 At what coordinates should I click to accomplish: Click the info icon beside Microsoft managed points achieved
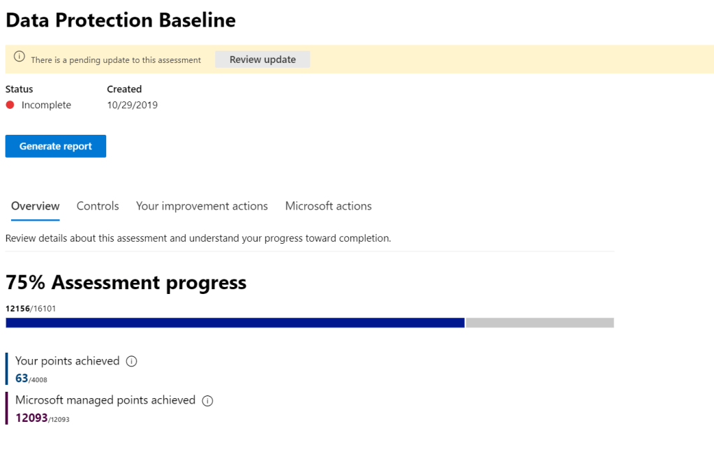[207, 400]
